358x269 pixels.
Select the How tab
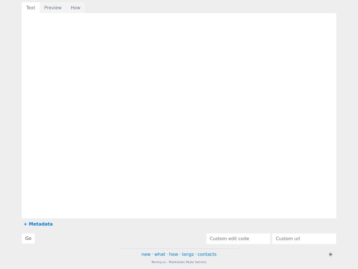coord(76,8)
